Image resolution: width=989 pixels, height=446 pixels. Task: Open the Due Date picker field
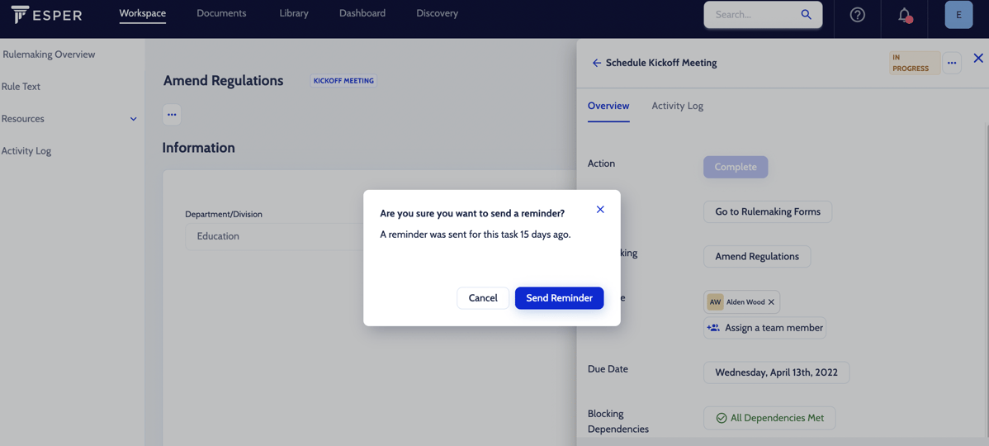pos(776,372)
